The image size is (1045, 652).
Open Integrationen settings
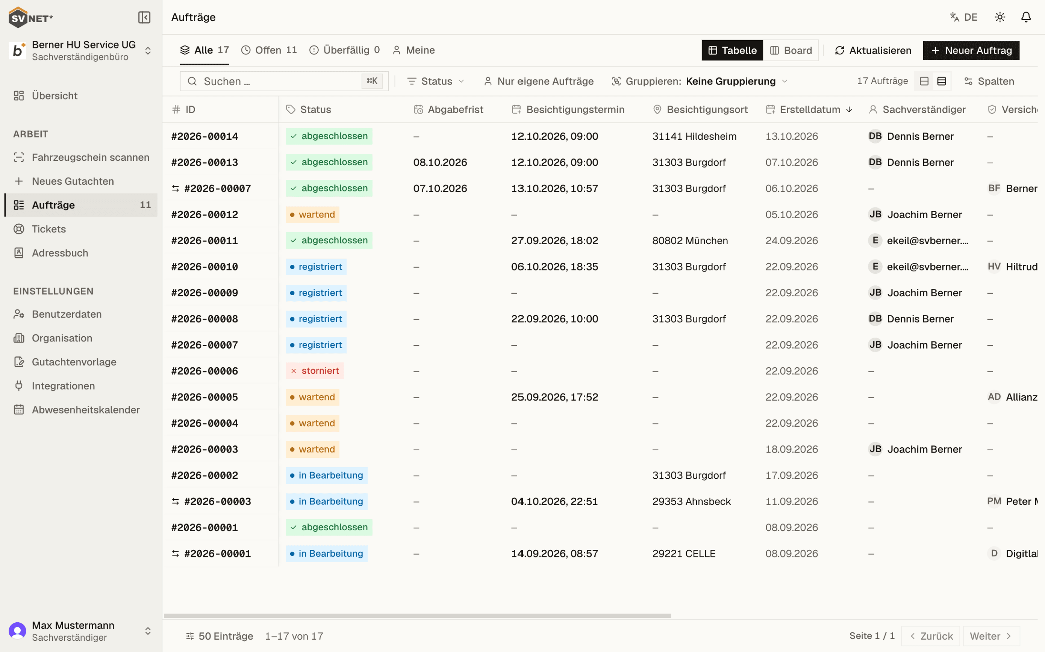(x=81, y=386)
